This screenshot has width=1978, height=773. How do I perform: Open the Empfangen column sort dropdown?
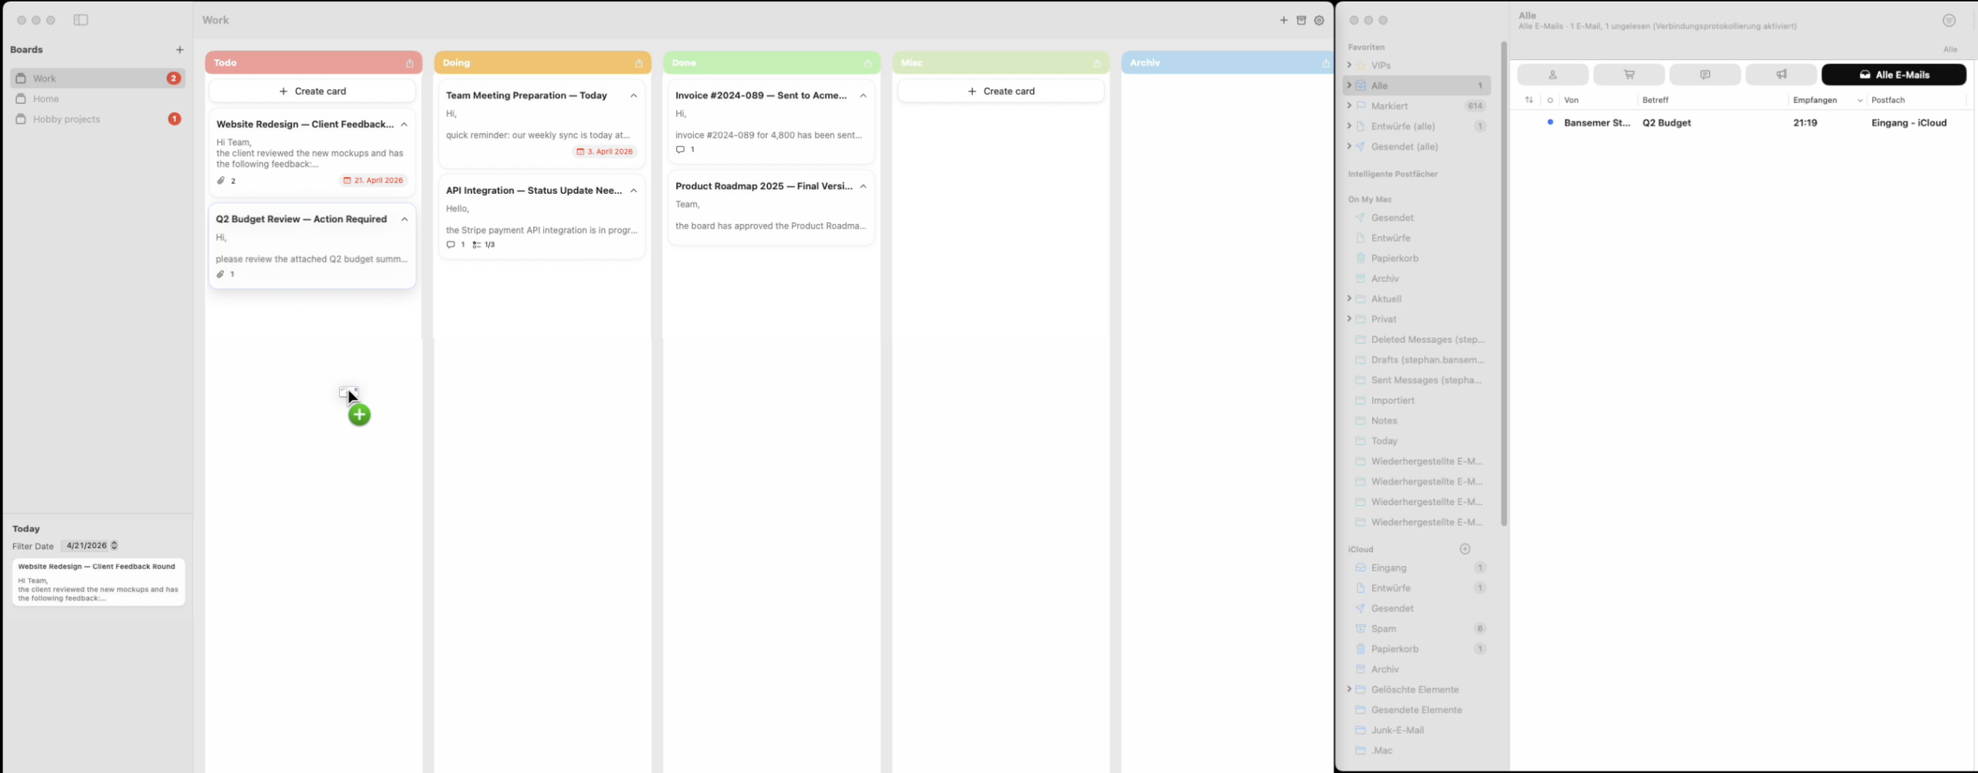1859,100
